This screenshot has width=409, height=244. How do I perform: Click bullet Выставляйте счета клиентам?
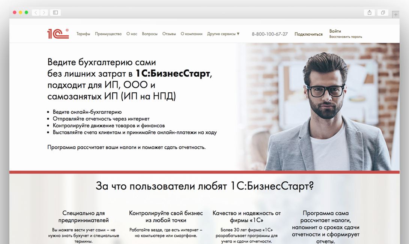pyautogui.click(x=135, y=132)
